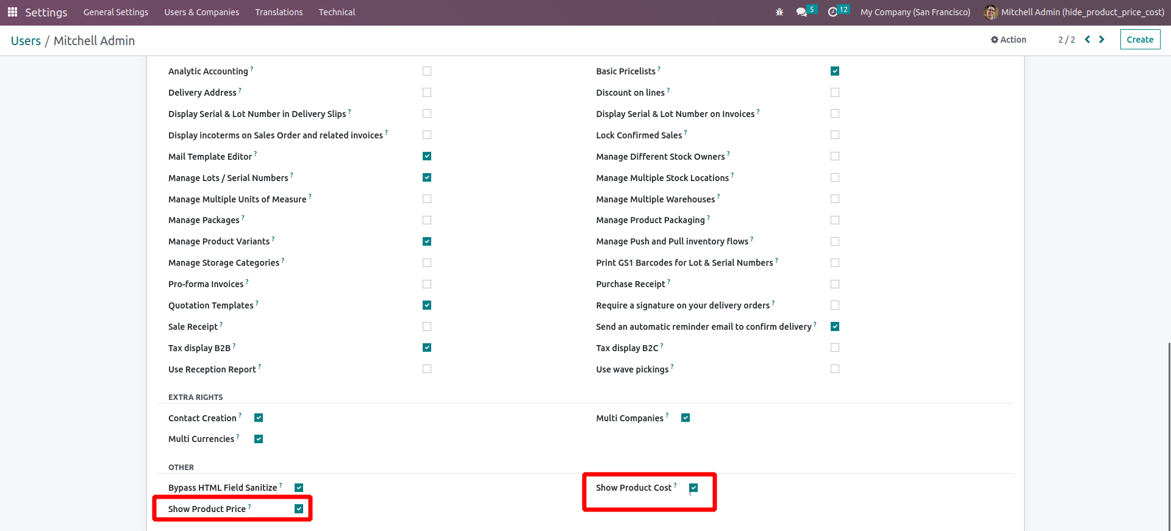Uncheck the Basic Pricelists checkbox
Viewport: 1171px width, 531px height.
pyautogui.click(x=835, y=71)
